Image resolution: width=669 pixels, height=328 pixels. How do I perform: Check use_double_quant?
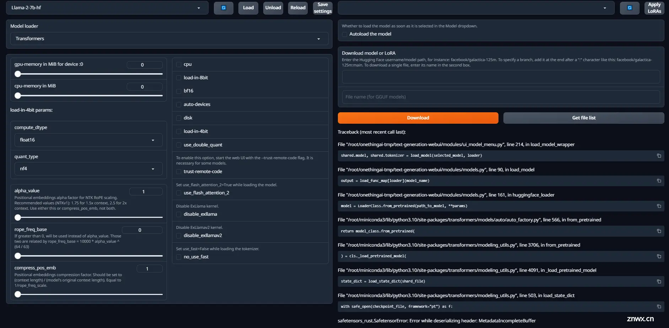(179, 145)
